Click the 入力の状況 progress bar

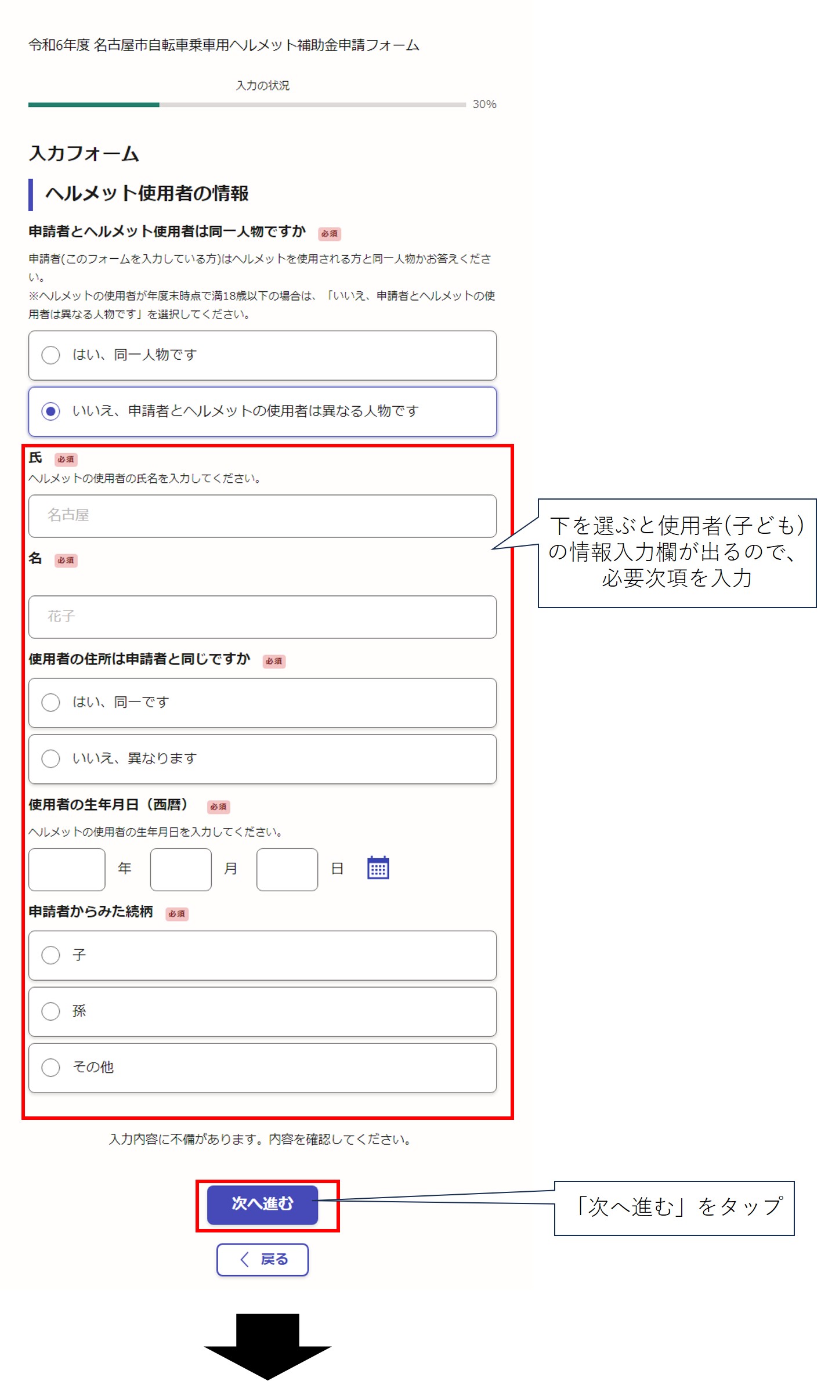[247, 105]
